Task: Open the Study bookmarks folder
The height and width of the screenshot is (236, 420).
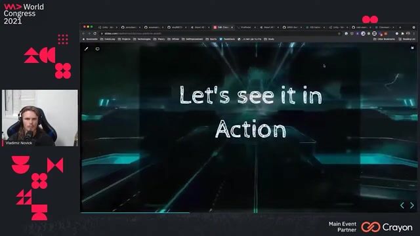Action: coord(269,39)
